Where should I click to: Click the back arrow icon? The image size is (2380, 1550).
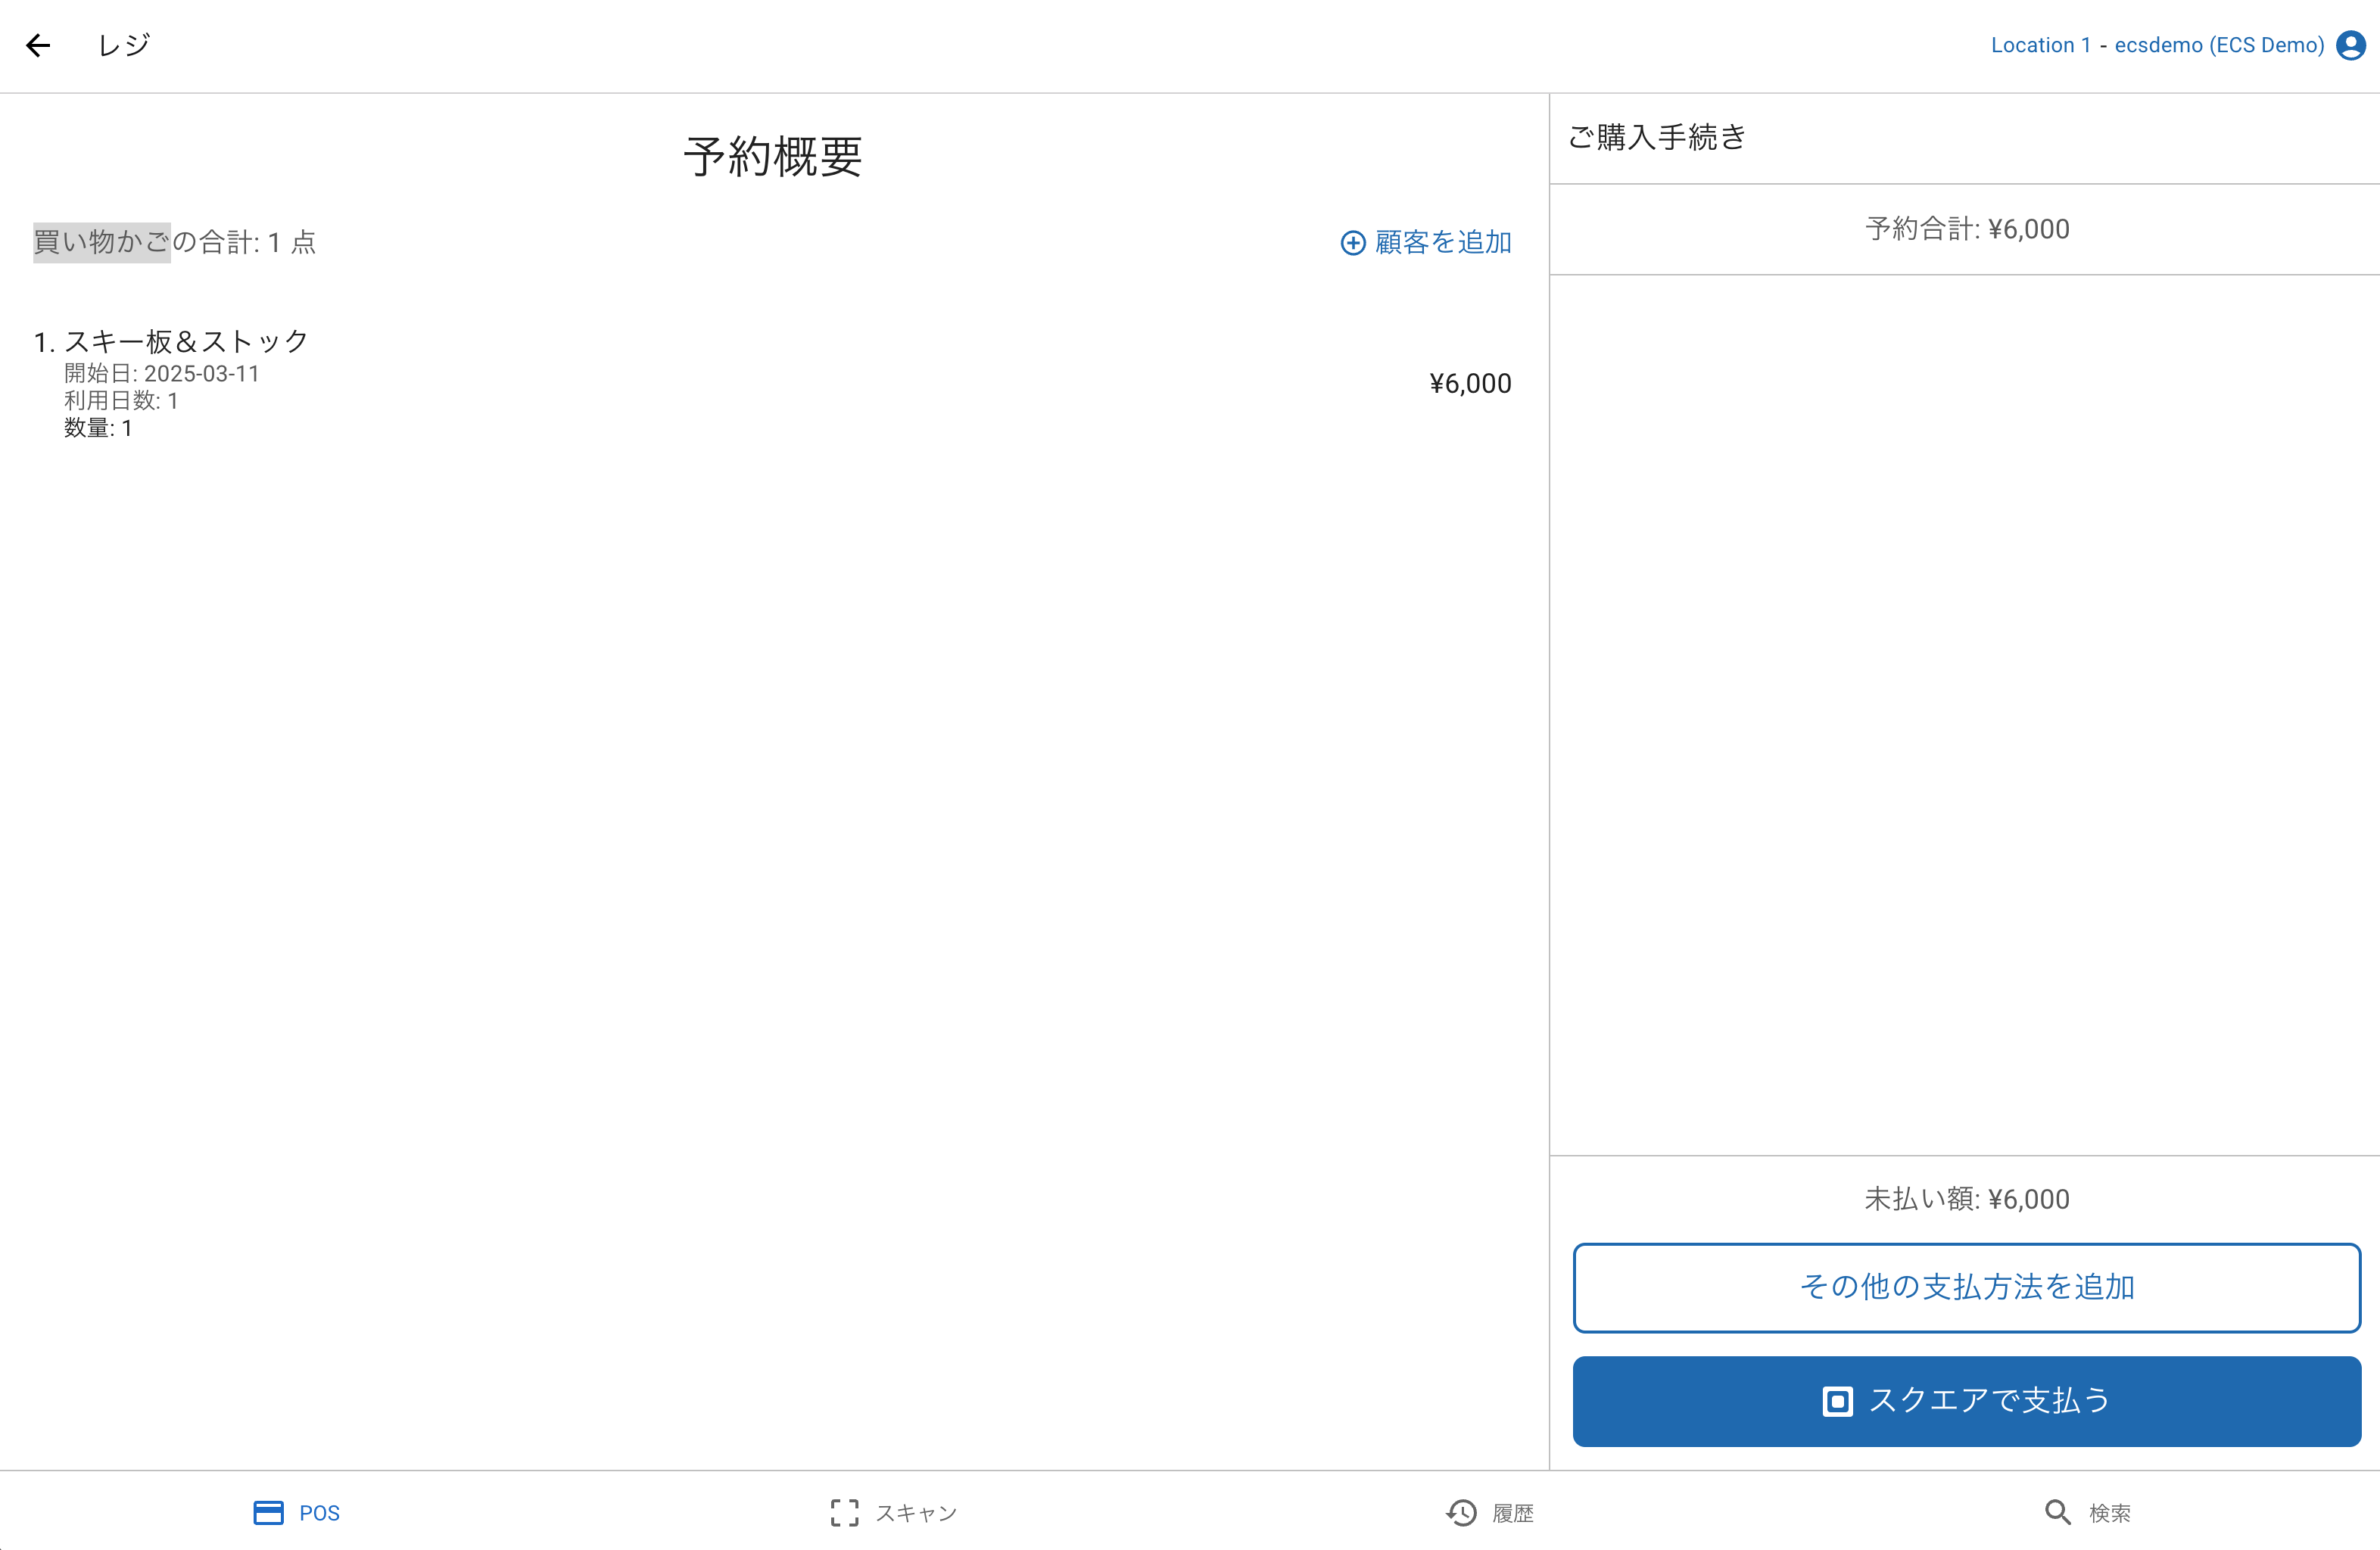38,45
